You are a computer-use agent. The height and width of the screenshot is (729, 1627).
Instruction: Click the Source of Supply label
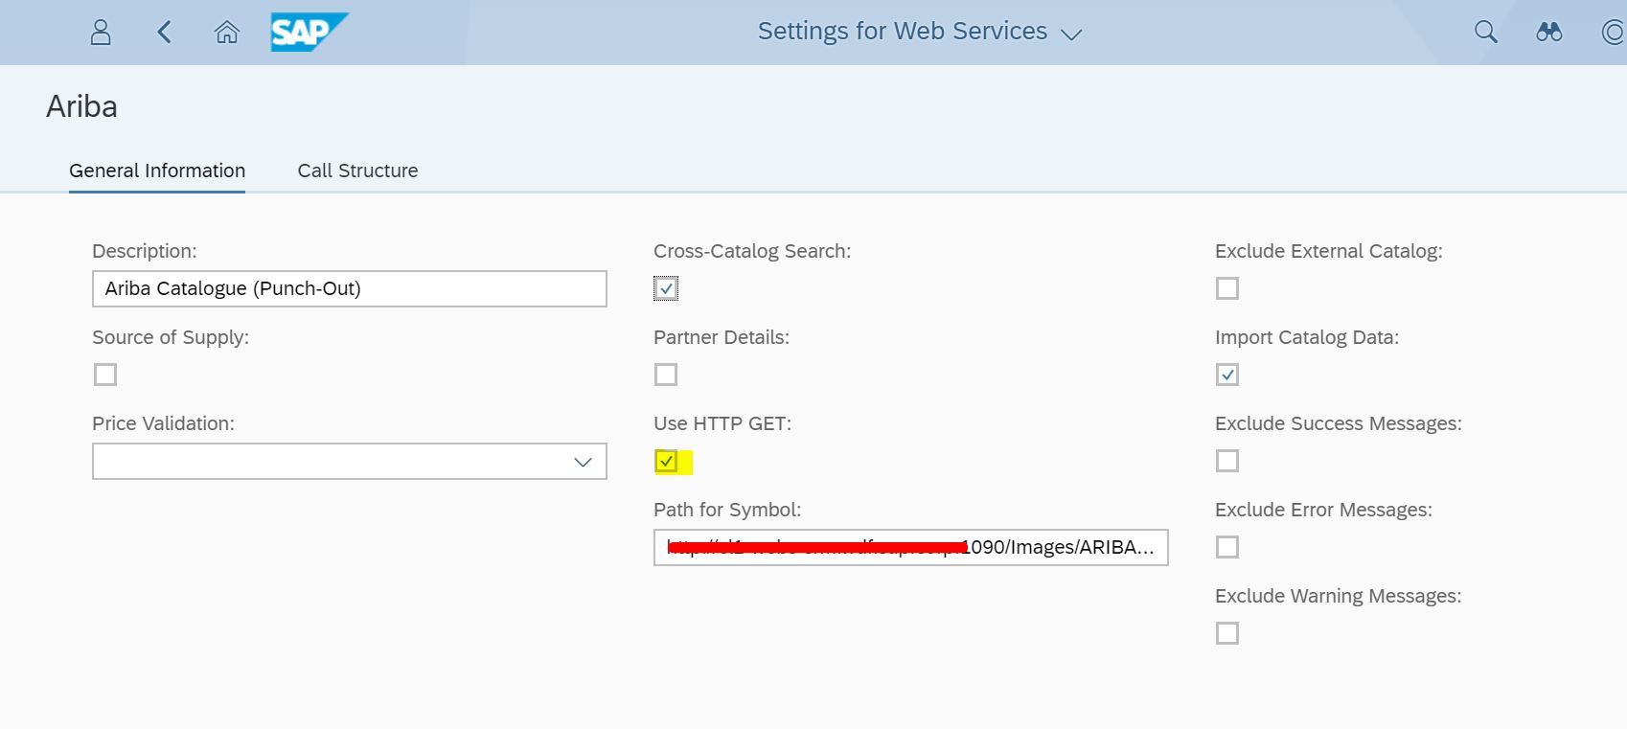(x=171, y=337)
